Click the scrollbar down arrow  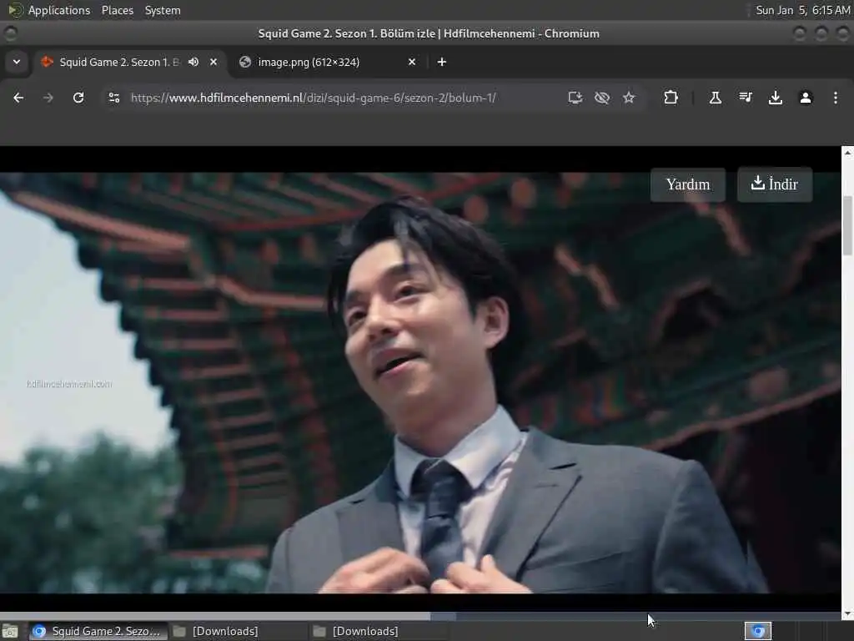[847, 615]
